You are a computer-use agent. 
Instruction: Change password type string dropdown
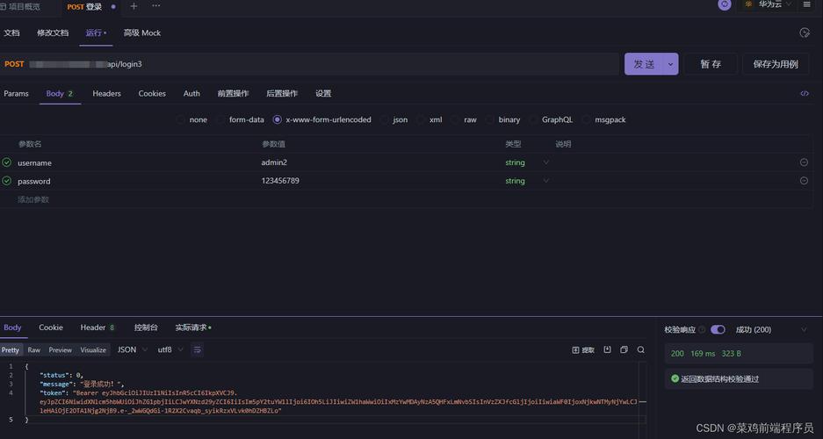[x=528, y=181]
